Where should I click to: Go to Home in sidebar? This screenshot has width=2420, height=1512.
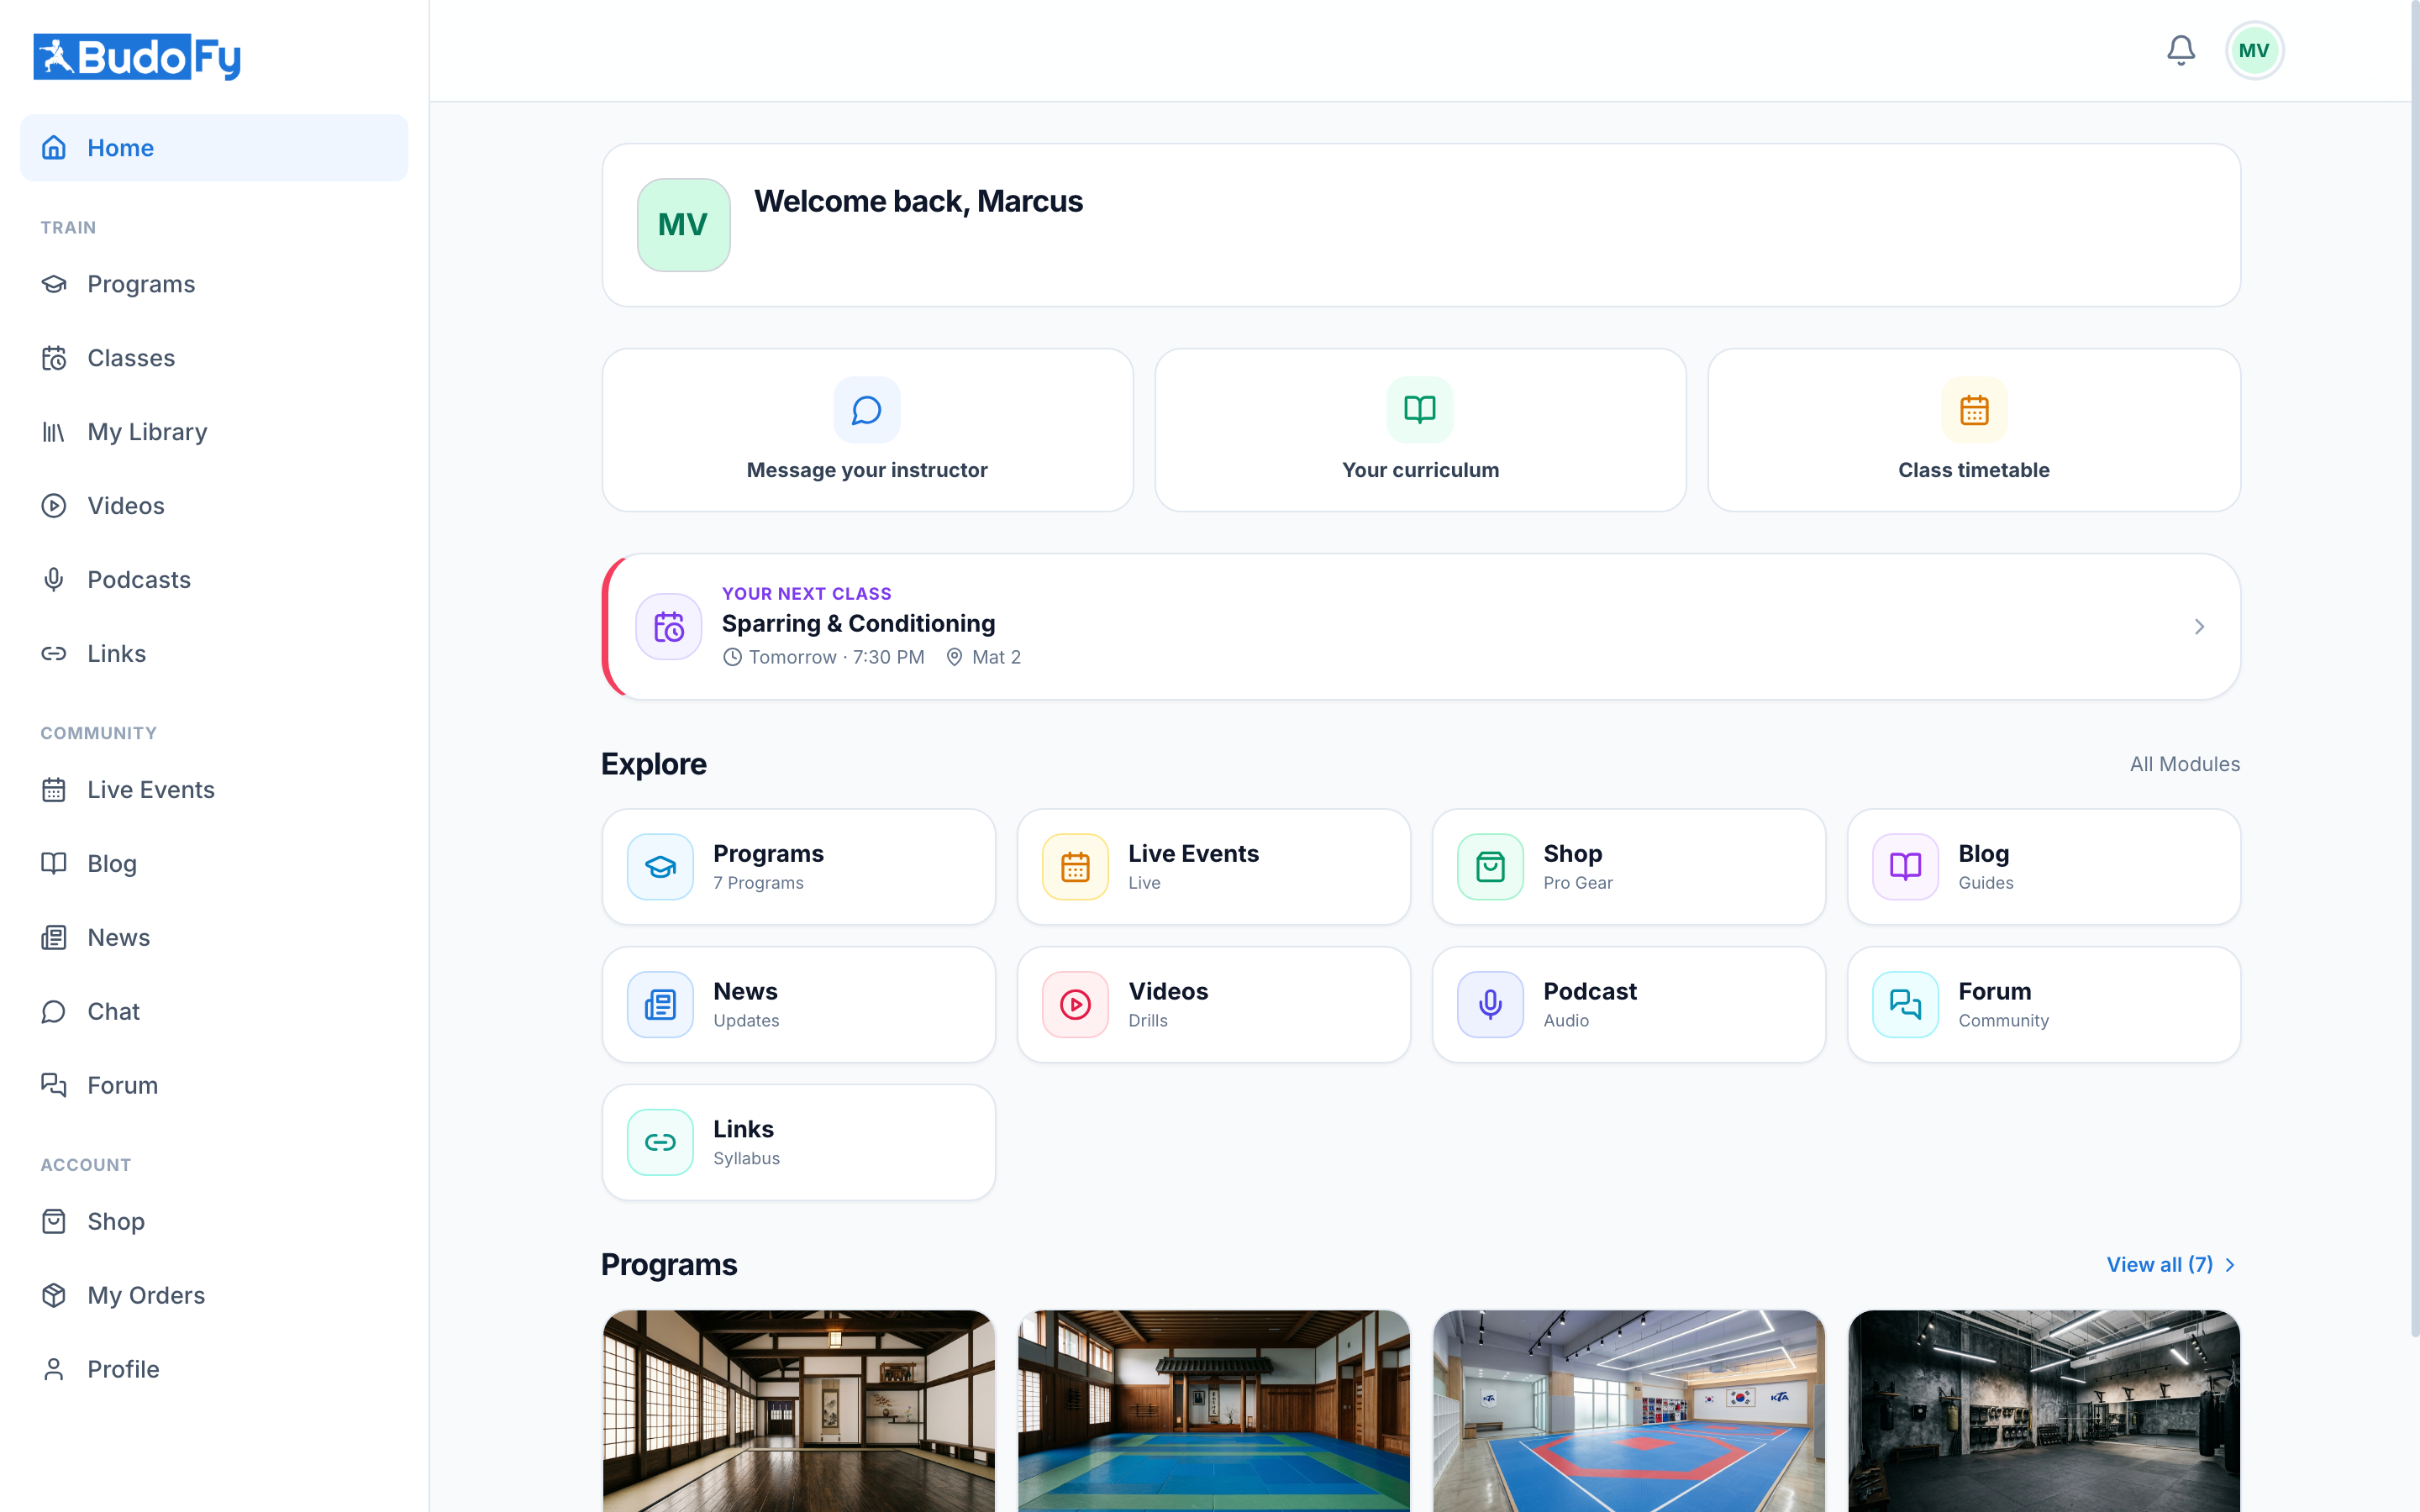(x=214, y=148)
